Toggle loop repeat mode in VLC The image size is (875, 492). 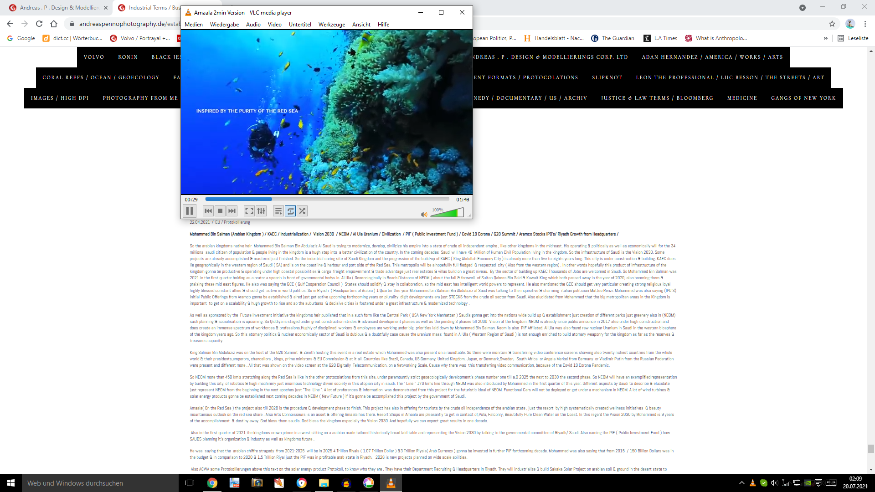[290, 211]
